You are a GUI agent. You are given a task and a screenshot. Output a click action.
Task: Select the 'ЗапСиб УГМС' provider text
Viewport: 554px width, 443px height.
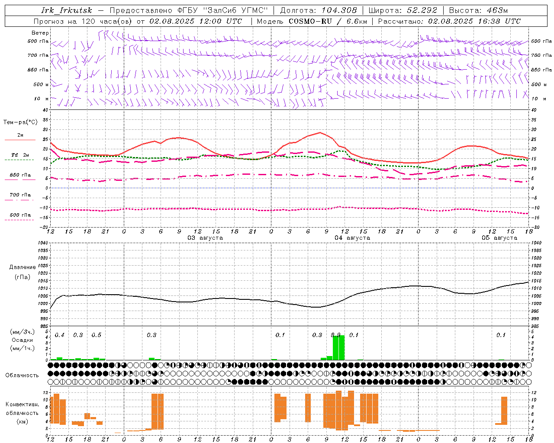(x=236, y=10)
